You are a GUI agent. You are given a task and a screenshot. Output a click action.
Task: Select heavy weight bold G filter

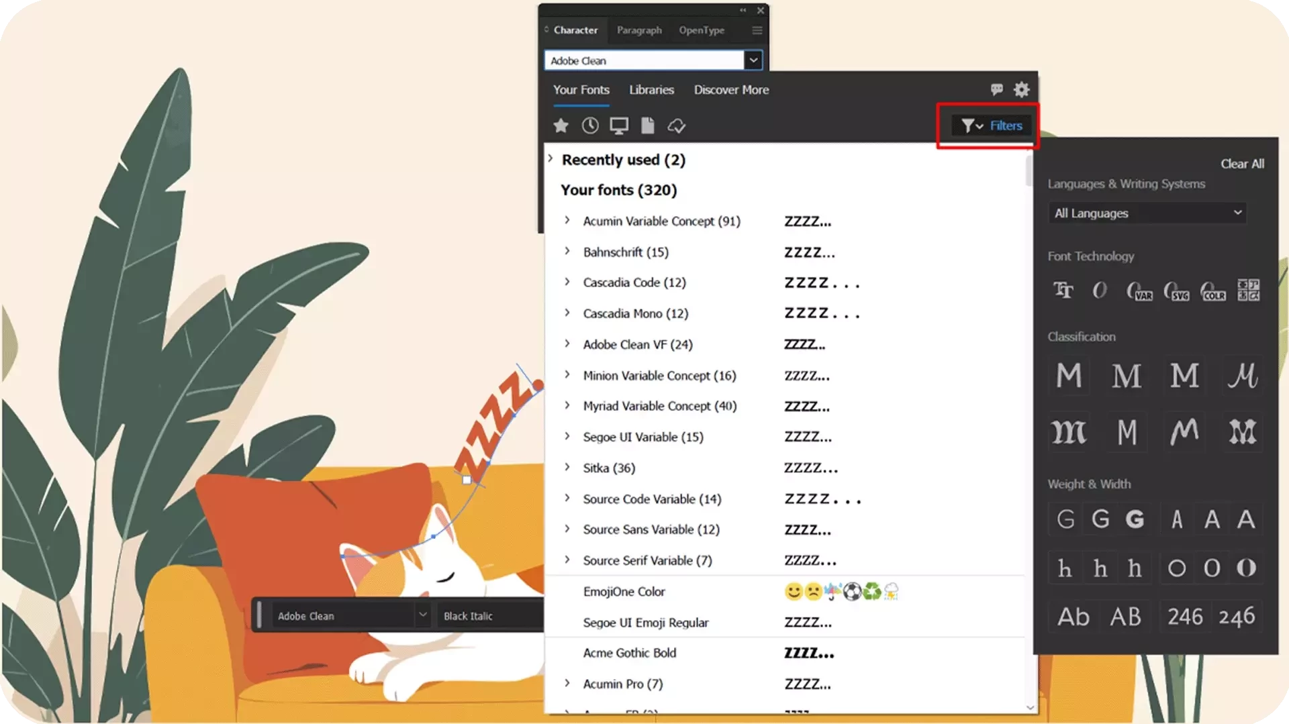1135,519
